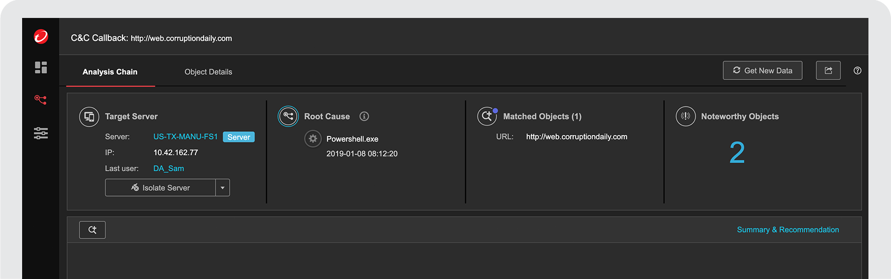Click the Matched Objects icon
Screen dimensions: 891x279
tap(487, 116)
